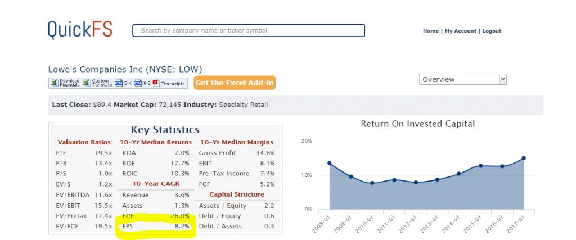Viewport: 576px width, 240px height.
Task: Focus the company name or ticker search field
Action: tap(249, 30)
